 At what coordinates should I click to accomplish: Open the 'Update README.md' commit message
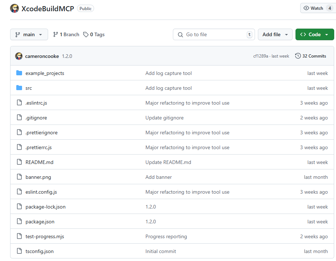[x=168, y=162]
